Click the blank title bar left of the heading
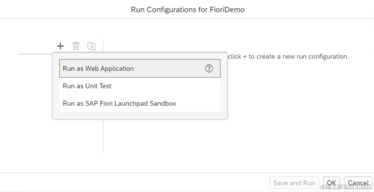This screenshot has width=374, height=192. pyautogui.click(x=65, y=10)
